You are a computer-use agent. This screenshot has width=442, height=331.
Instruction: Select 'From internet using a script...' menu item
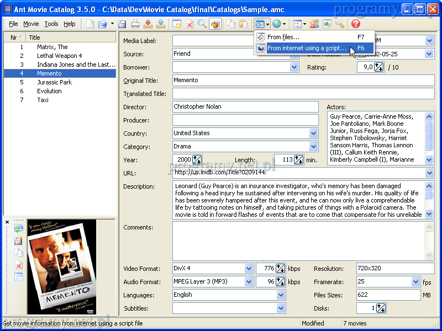click(307, 49)
